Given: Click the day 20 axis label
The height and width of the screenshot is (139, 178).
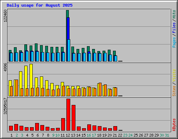Looking at the screenshot, I should click(x=110, y=135).
